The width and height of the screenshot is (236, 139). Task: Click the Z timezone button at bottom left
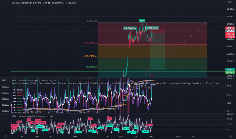(5, 136)
